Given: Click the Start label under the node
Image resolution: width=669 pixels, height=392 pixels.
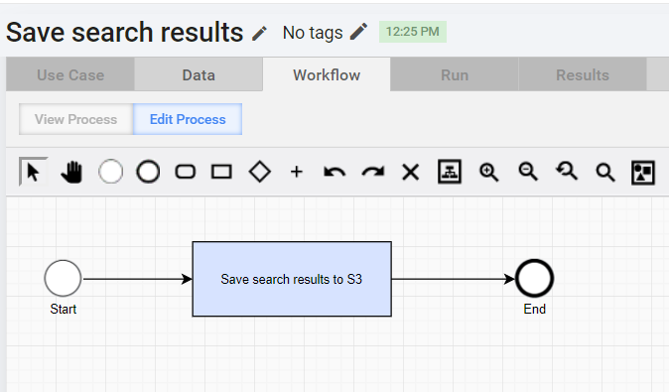Looking at the screenshot, I should [64, 309].
